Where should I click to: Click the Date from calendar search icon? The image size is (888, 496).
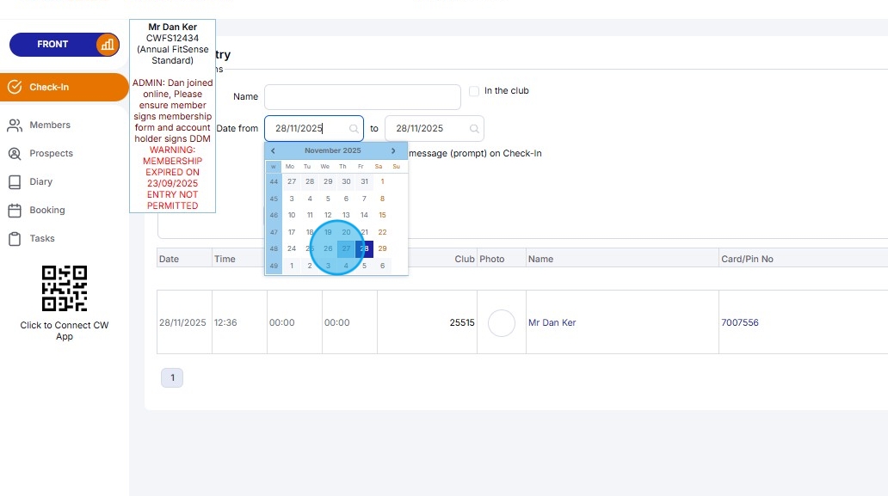[x=354, y=129]
